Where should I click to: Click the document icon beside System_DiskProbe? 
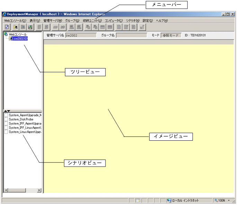point(6,119)
